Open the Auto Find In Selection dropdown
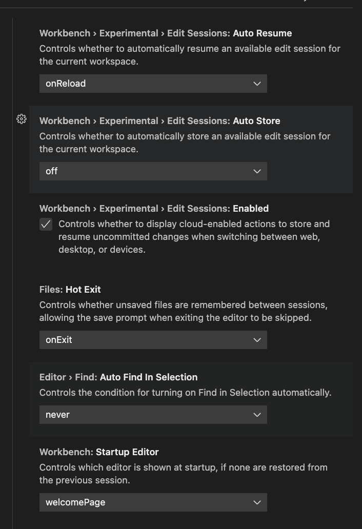This screenshot has height=529, width=362. tap(153, 414)
